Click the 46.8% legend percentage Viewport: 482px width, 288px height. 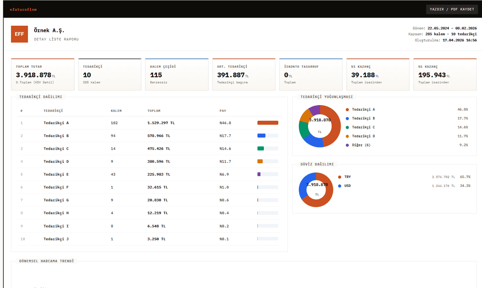click(x=463, y=110)
